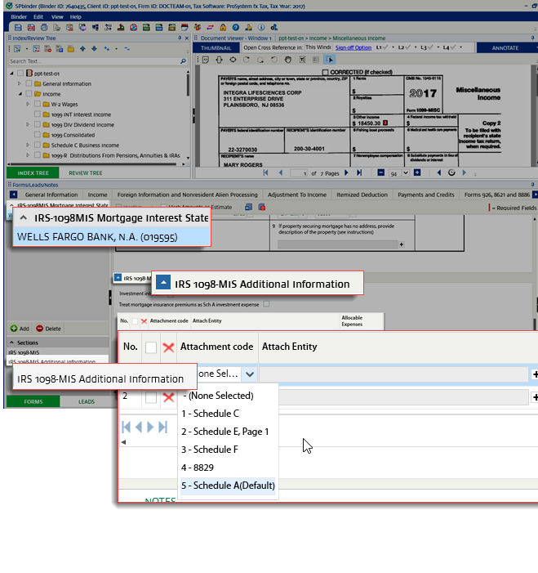Image resolution: width=538 pixels, height=573 pixels.
Task: Click the Save icon in main toolbar
Action: tap(19, 27)
